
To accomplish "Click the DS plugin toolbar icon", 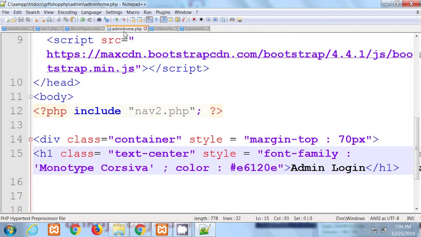I will coord(232,20).
